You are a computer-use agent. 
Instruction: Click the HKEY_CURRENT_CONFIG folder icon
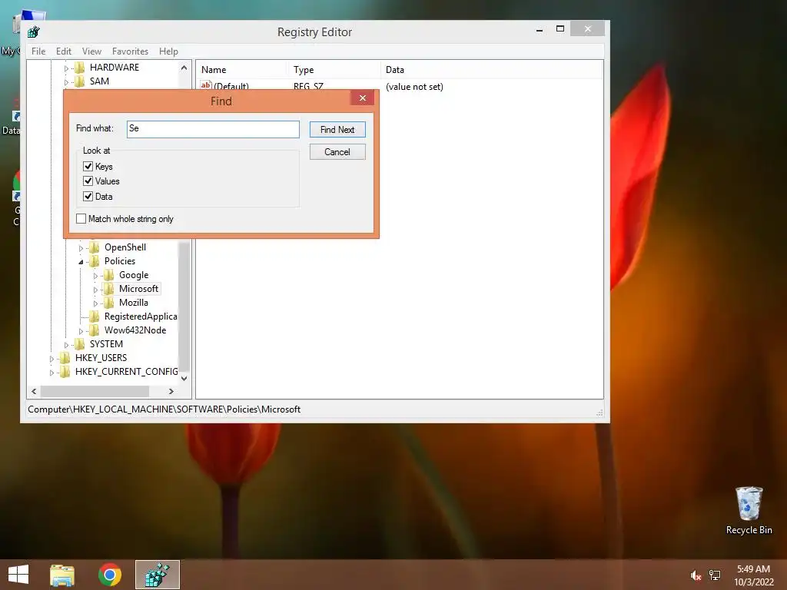pyautogui.click(x=65, y=372)
